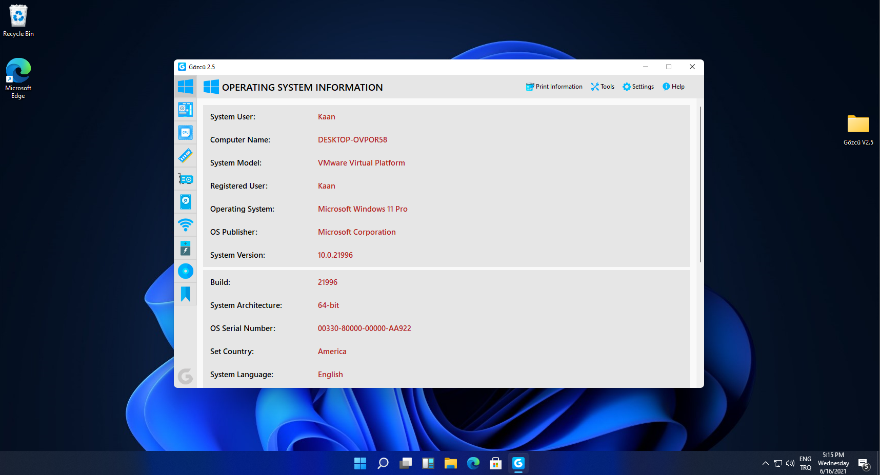
Task: Click the Gözcü app icon in the title bar
Action: pos(182,67)
